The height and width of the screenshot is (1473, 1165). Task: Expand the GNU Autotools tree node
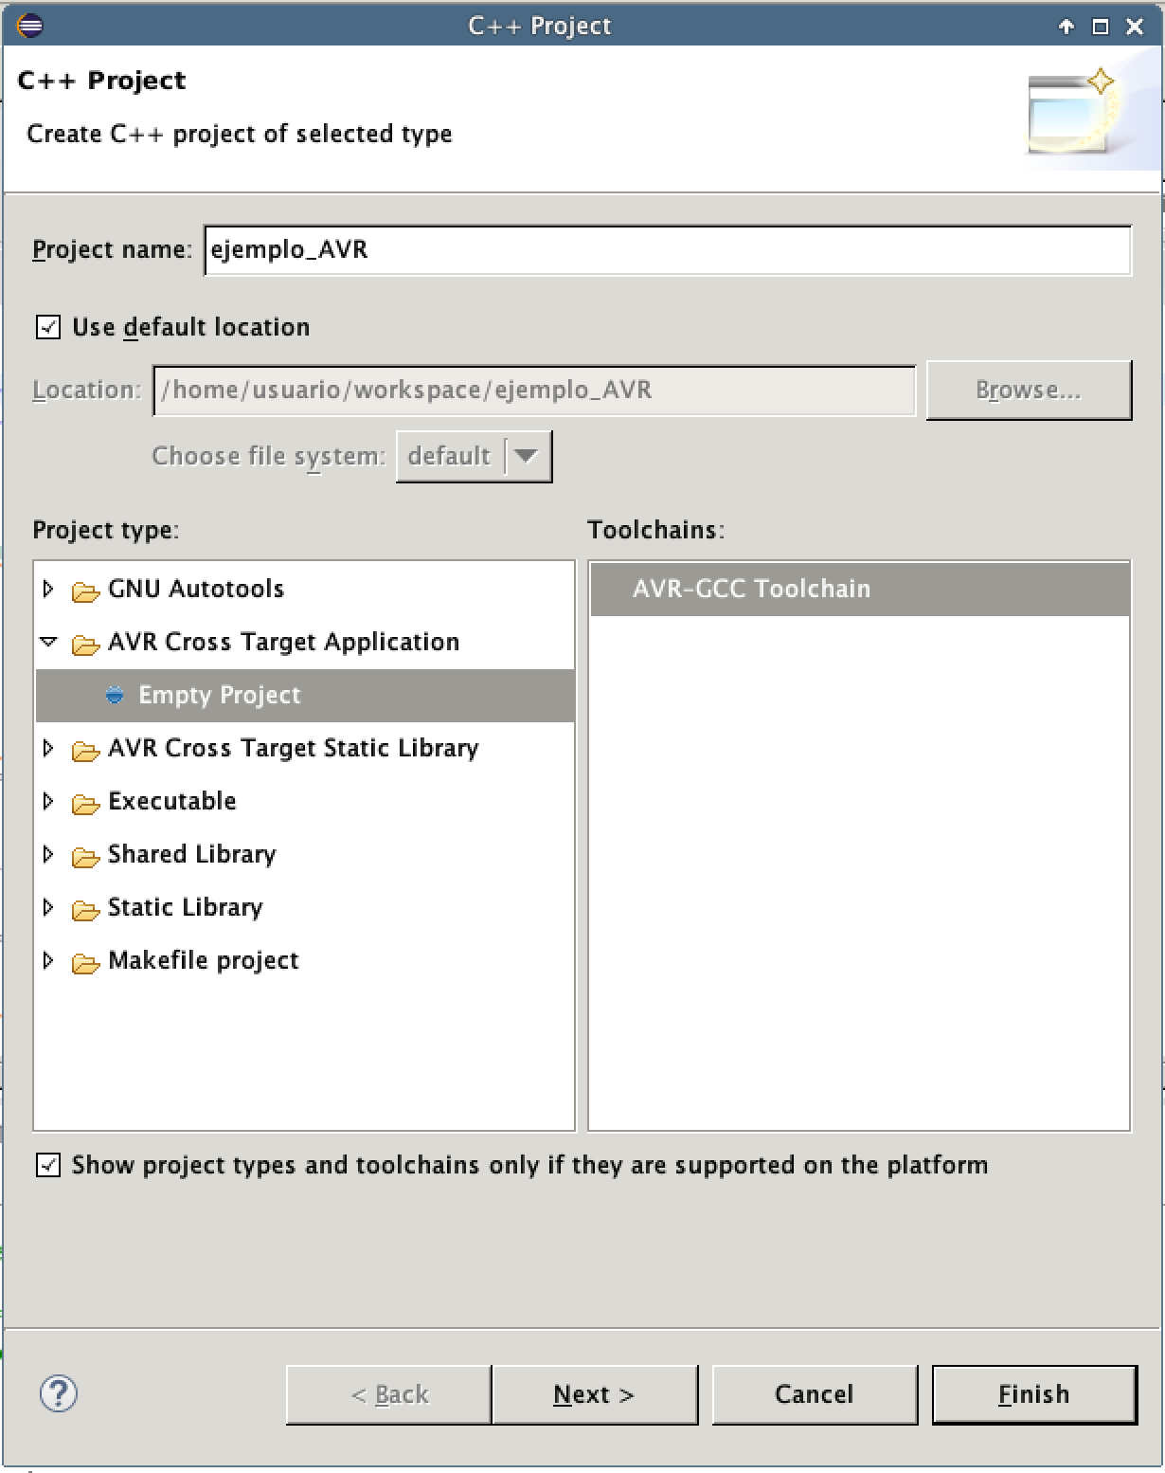[x=48, y=589]
